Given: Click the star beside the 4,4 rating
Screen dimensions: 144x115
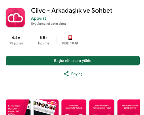Looking at the screenshot, I should [x=19, y=37].
